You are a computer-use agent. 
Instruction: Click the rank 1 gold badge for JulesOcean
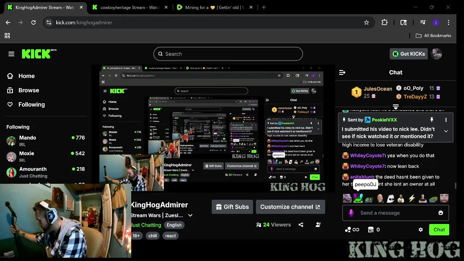(356, 92)
